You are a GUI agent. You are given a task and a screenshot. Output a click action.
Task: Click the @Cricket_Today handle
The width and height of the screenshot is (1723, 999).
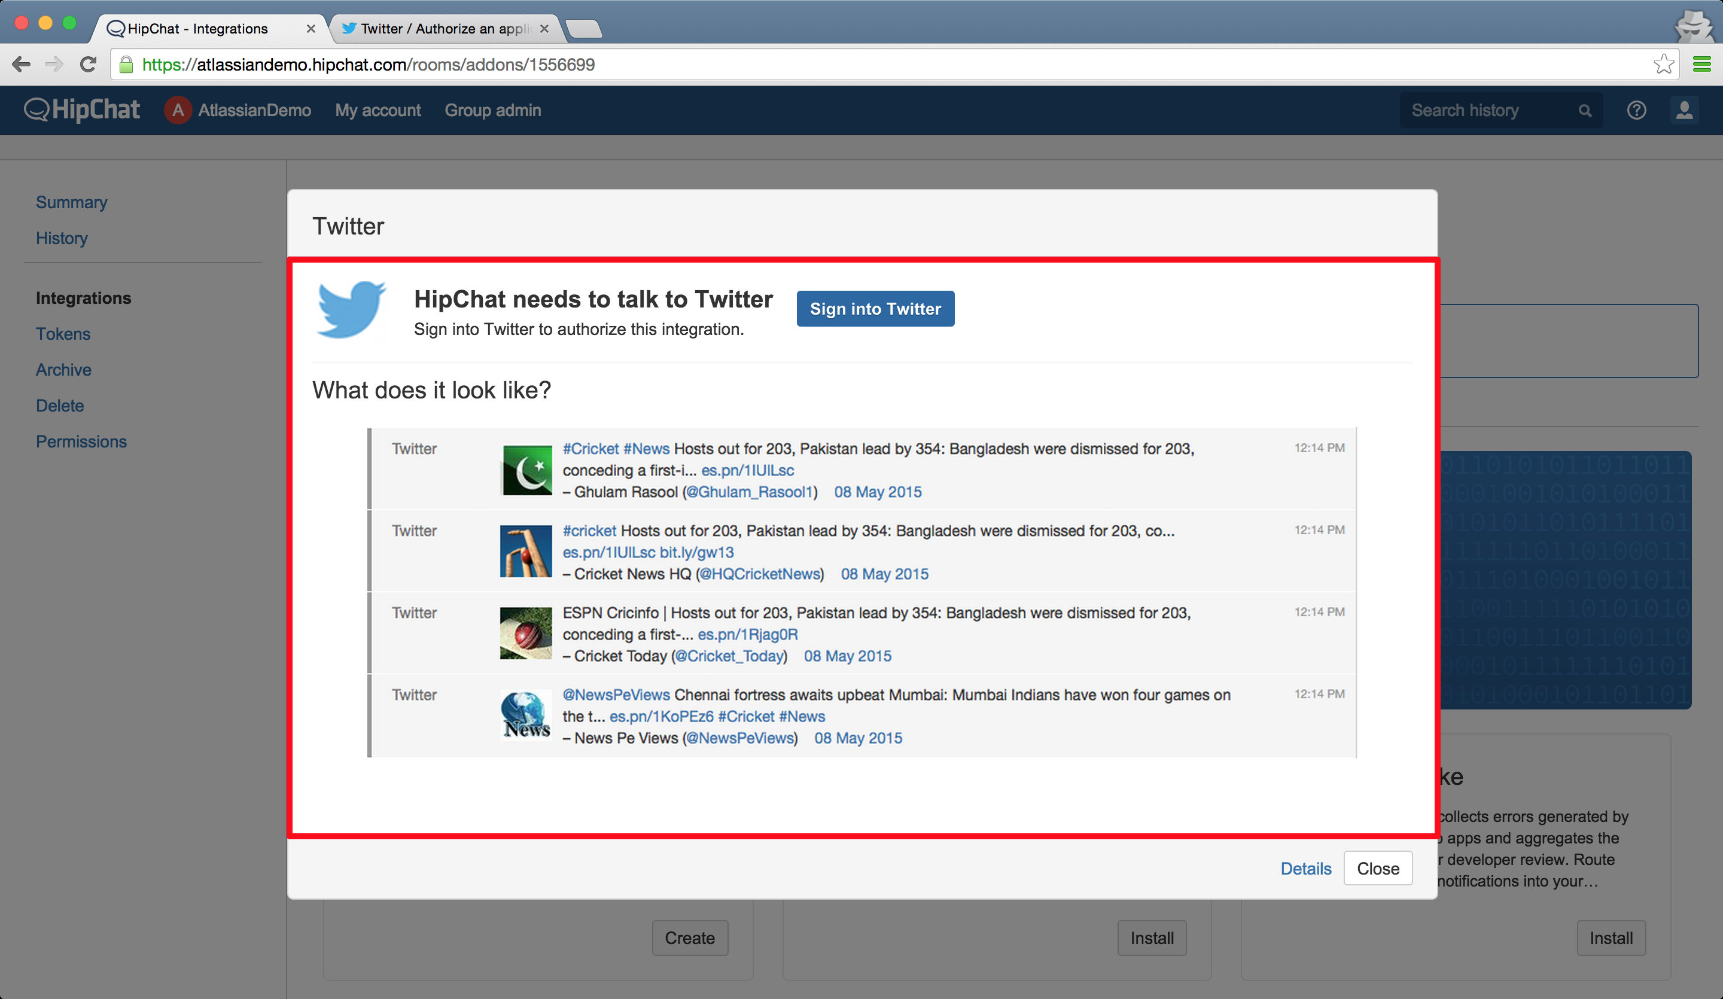[x=729, y=656]
